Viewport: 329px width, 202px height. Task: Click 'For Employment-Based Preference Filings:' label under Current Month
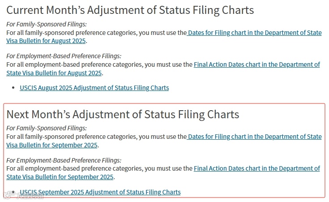[64, 56]
